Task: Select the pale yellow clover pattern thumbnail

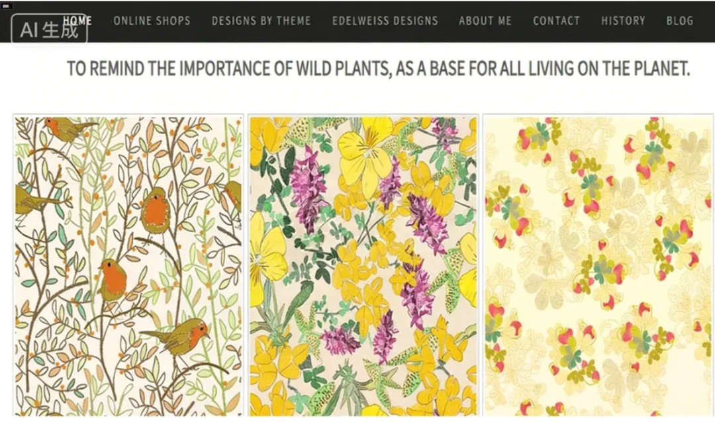Action: 599,266
